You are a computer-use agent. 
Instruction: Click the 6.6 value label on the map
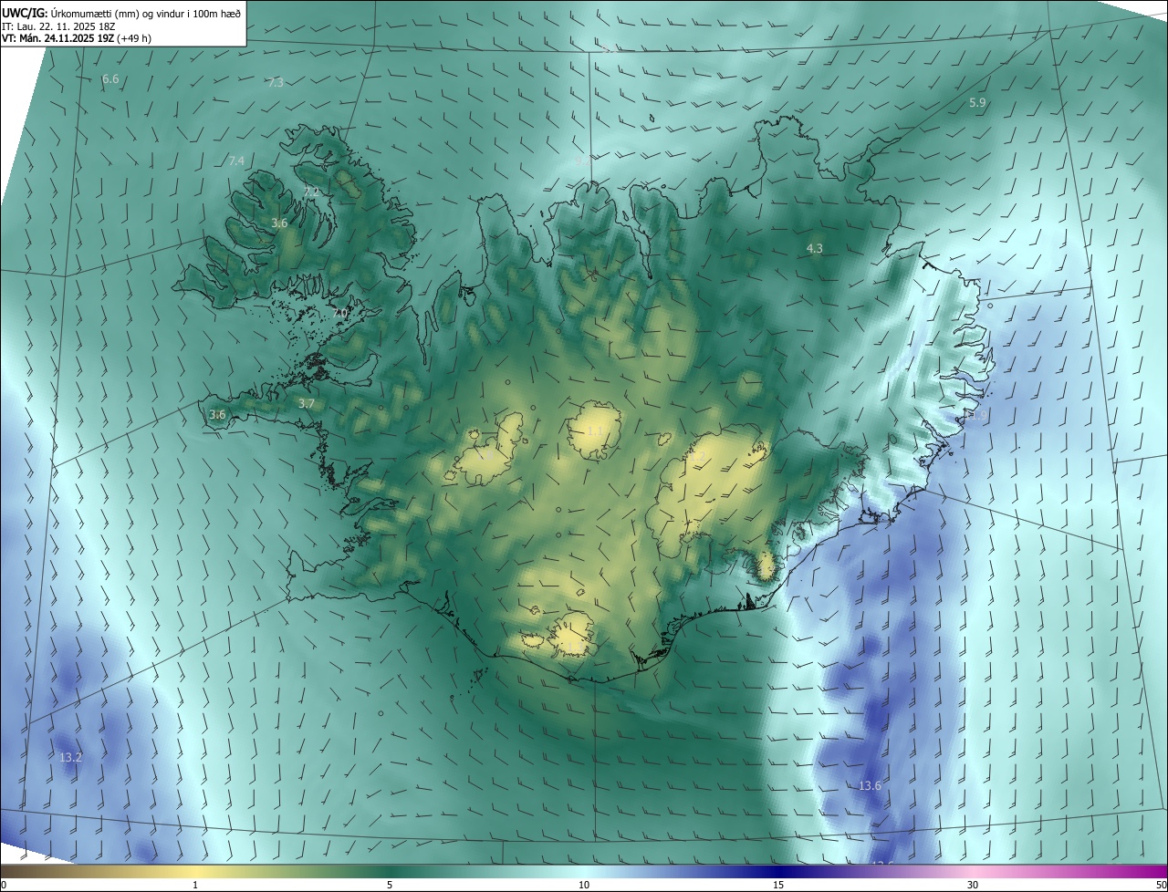click(x=110, y=79)
